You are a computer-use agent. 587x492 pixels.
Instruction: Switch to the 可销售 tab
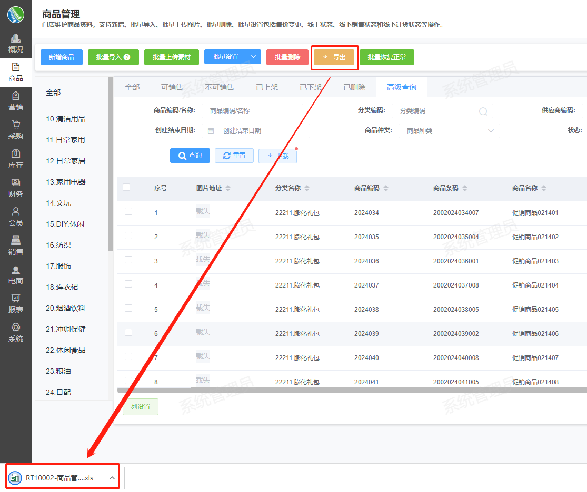pyautogui.click(x=172, y=87)
